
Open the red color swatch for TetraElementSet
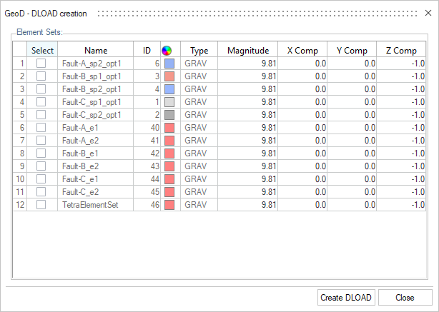click(169, 205)
